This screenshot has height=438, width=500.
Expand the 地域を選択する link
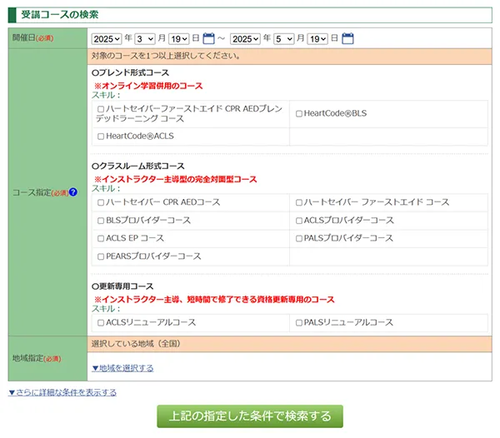click(122, 368)
